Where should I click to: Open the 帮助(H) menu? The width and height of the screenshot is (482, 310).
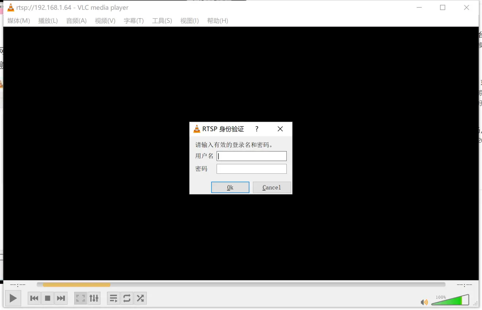[218, 21]
